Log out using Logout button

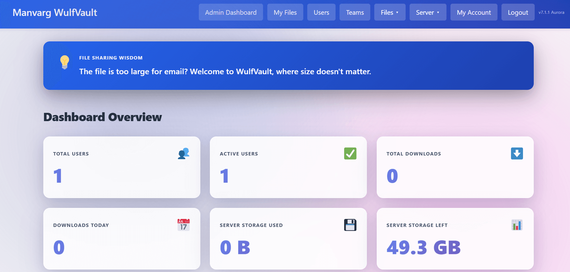(518, 12)
